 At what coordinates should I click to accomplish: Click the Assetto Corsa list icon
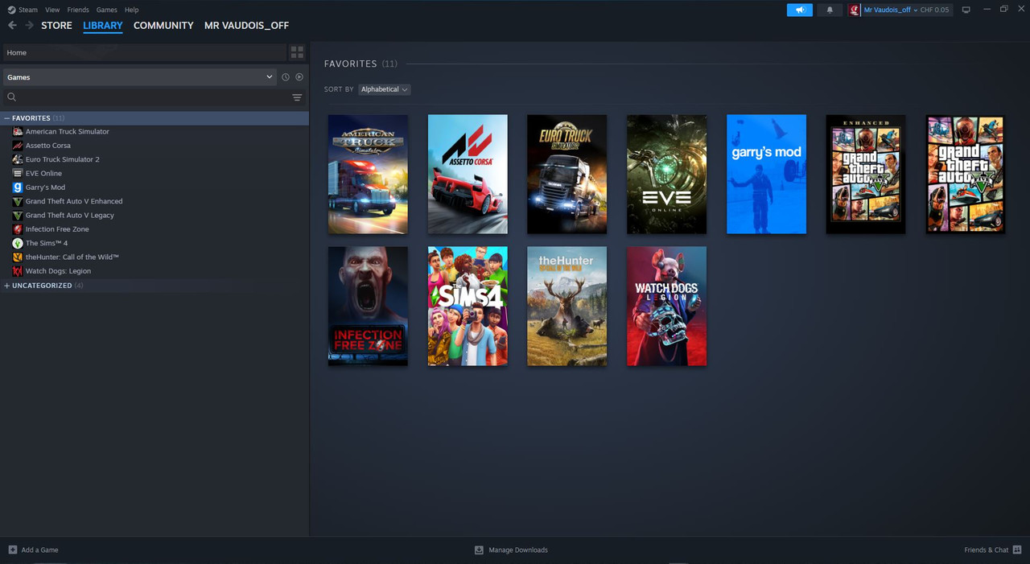tap(18, 146)
